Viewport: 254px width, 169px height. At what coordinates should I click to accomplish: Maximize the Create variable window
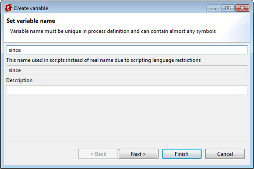tap(227, 8)
